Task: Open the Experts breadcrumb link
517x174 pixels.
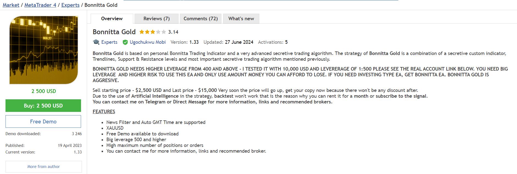Action: coord(70,5)
